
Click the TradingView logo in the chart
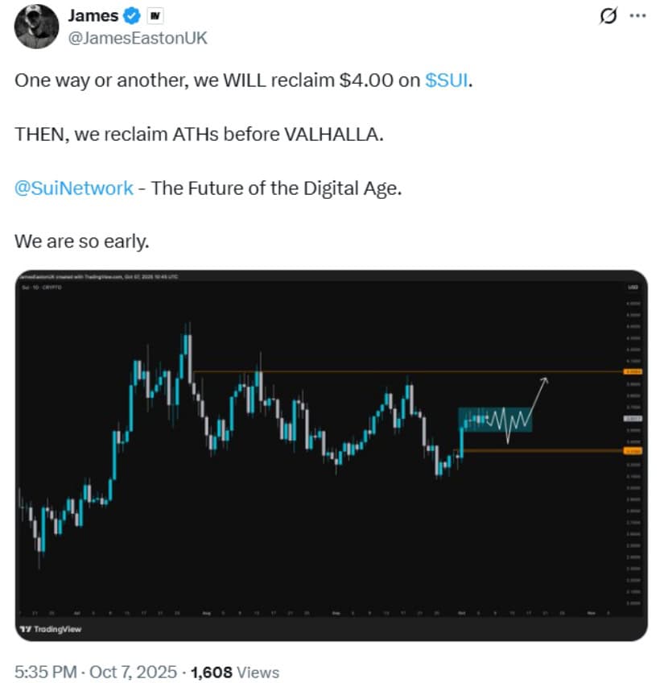[x=50, y=629]
